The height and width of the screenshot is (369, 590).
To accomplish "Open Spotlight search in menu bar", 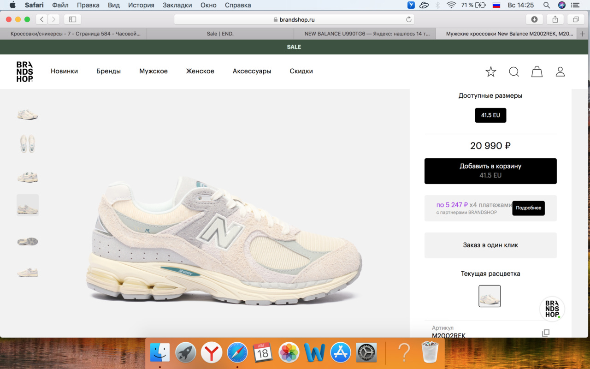I will (x=547, y=5).
